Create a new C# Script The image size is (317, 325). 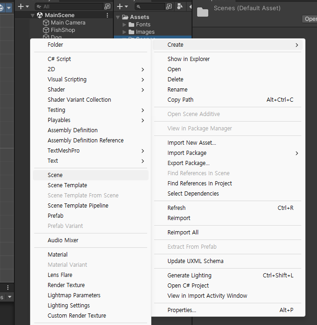(91, 59)
